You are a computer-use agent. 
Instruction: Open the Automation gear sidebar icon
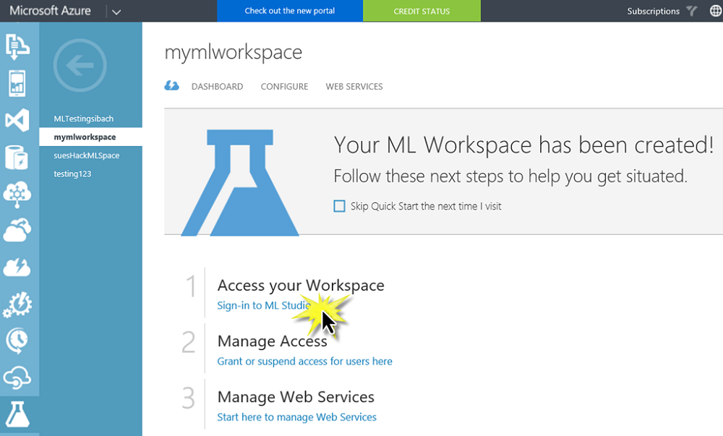point(17,304)
